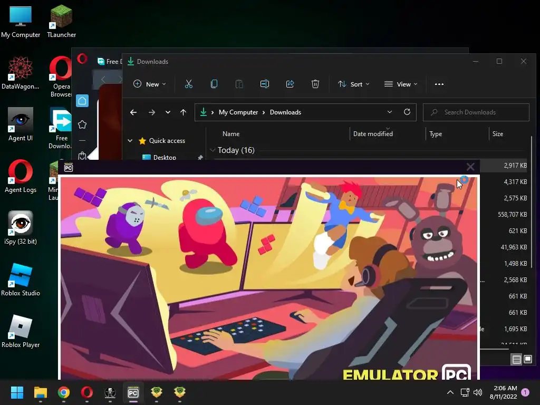This screenshot has height=405, width=540.
Task: Select file row sized 558,707 KB
Action: click(504, 214)
